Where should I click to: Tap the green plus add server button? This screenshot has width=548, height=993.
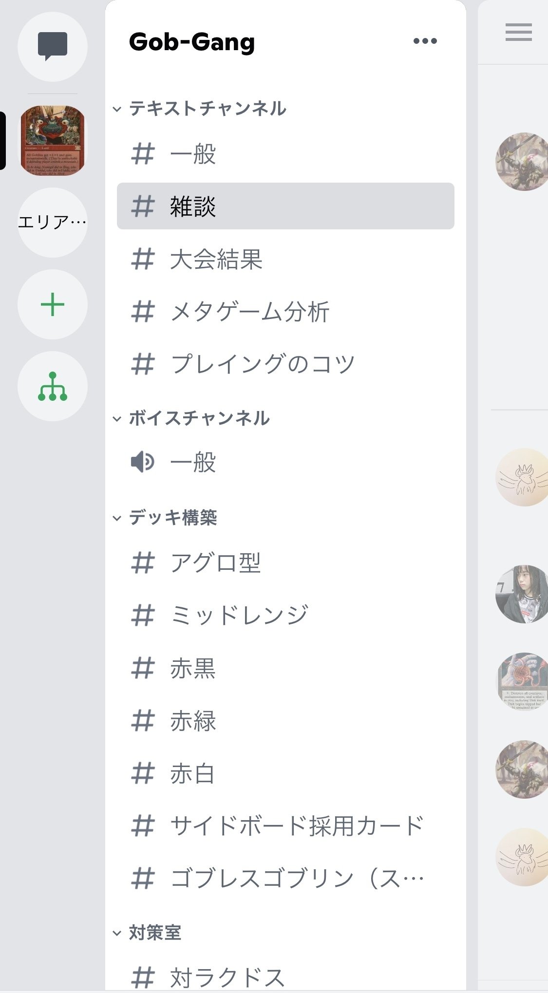pos(53,304)
